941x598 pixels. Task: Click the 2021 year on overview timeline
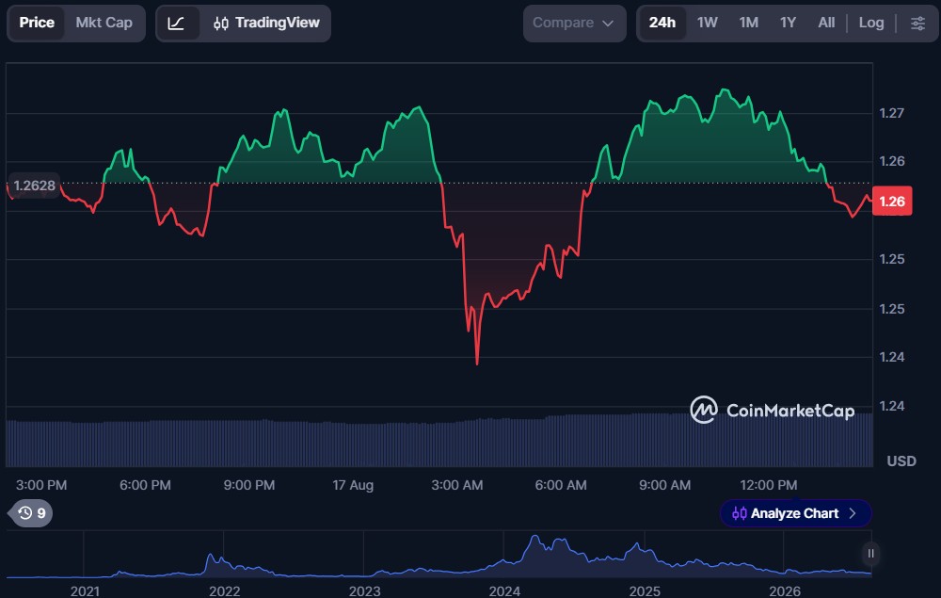pyautogui.click(x=85, y=591)
